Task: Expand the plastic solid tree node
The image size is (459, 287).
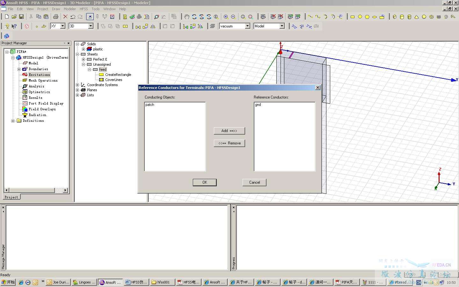Action: pyautogui.click(x=84, y=49)
